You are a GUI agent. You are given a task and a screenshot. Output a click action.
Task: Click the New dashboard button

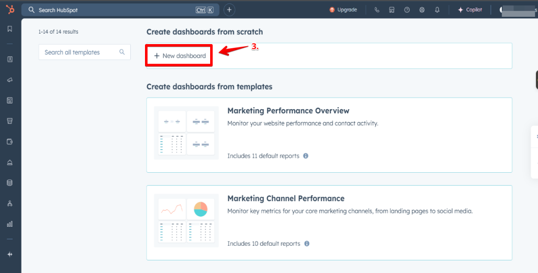point(180,56)
